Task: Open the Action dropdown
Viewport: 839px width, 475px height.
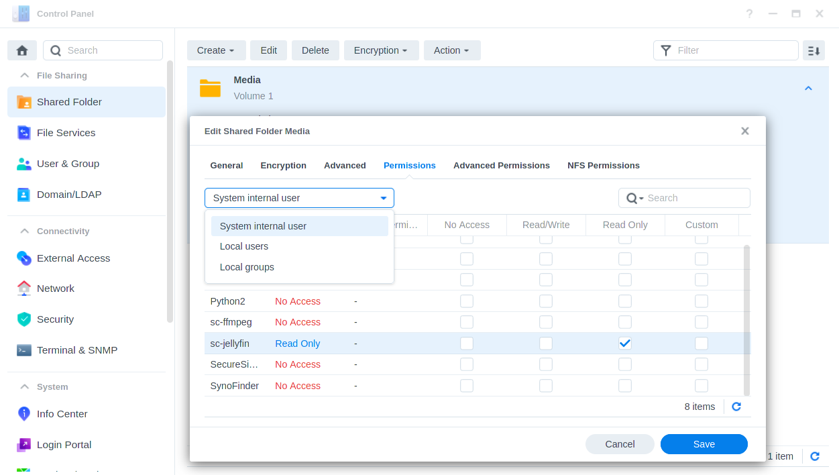Action: (x=452, y=50)
